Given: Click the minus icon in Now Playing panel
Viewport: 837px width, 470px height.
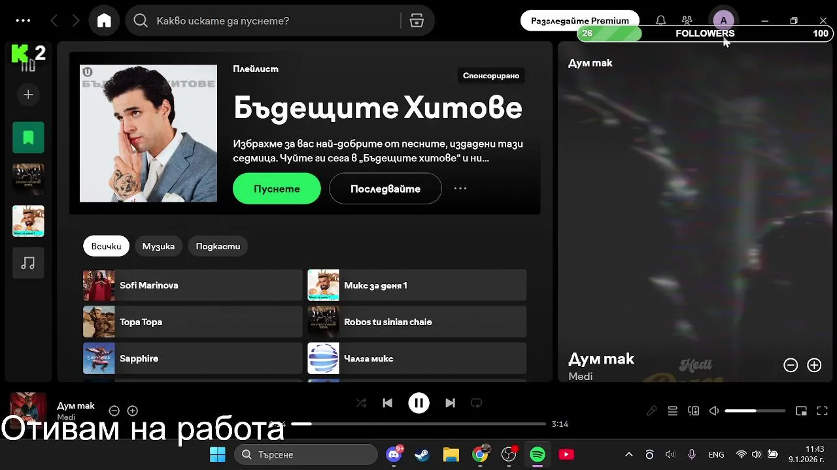Looking at the screenshot, I should click(791, 366).
